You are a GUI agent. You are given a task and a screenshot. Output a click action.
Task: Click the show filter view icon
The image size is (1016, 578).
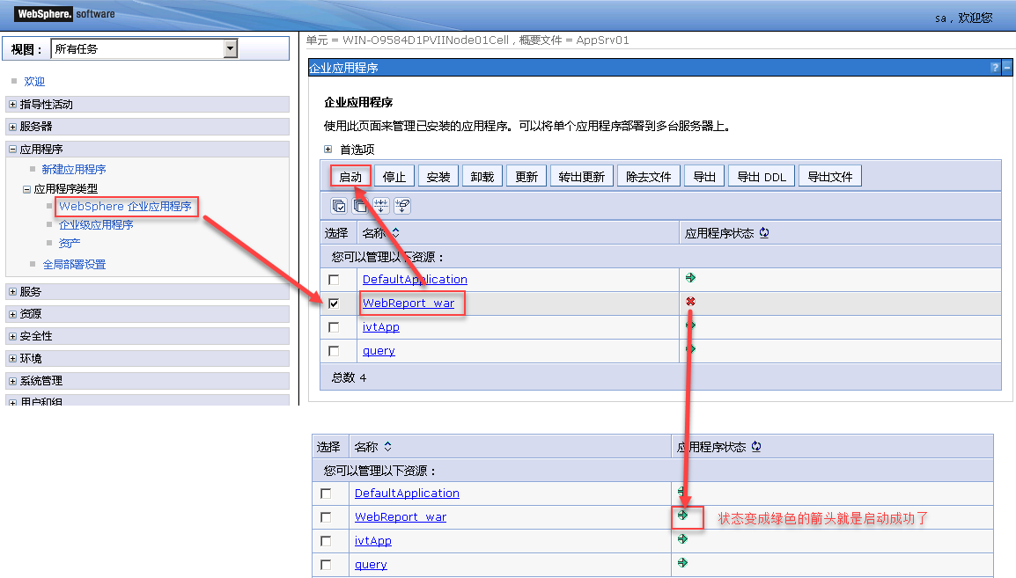(x=381, y=206)
